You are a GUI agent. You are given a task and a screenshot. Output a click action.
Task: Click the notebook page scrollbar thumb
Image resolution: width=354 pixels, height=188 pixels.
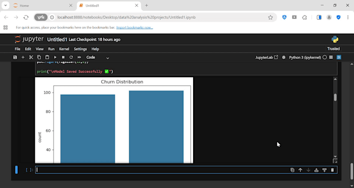[x=352, y=171]
